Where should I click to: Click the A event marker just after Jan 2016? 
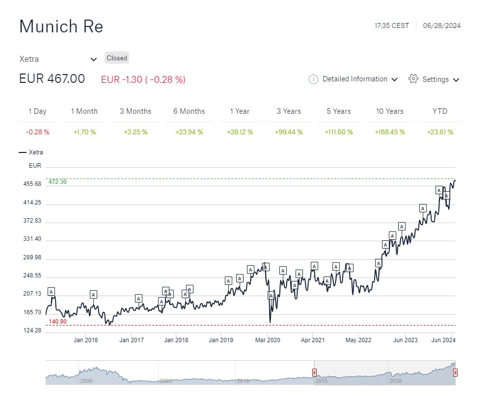tap(93, 295)
